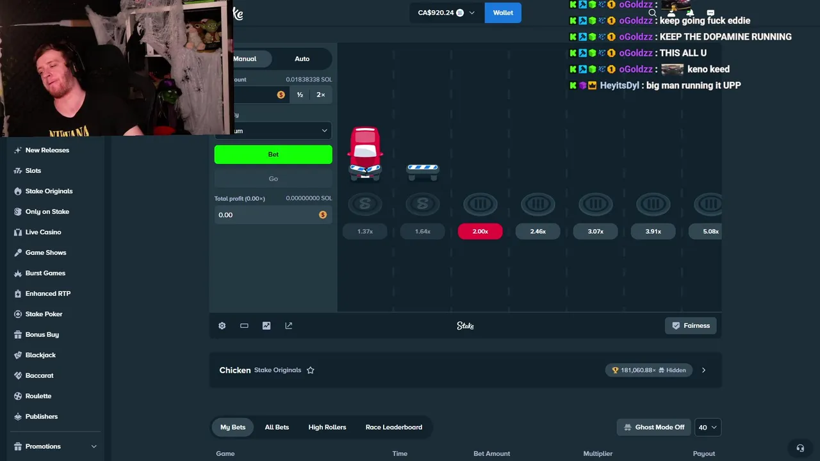Click the total profit 0.00 field
Viewport: 820px width, 461px height.
tap(274, 214)
